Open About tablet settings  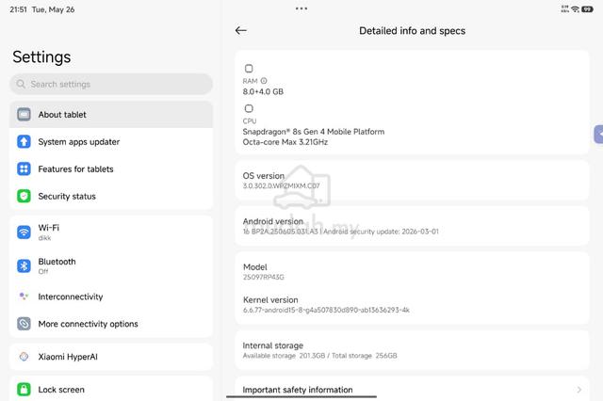tap(111, 115)
